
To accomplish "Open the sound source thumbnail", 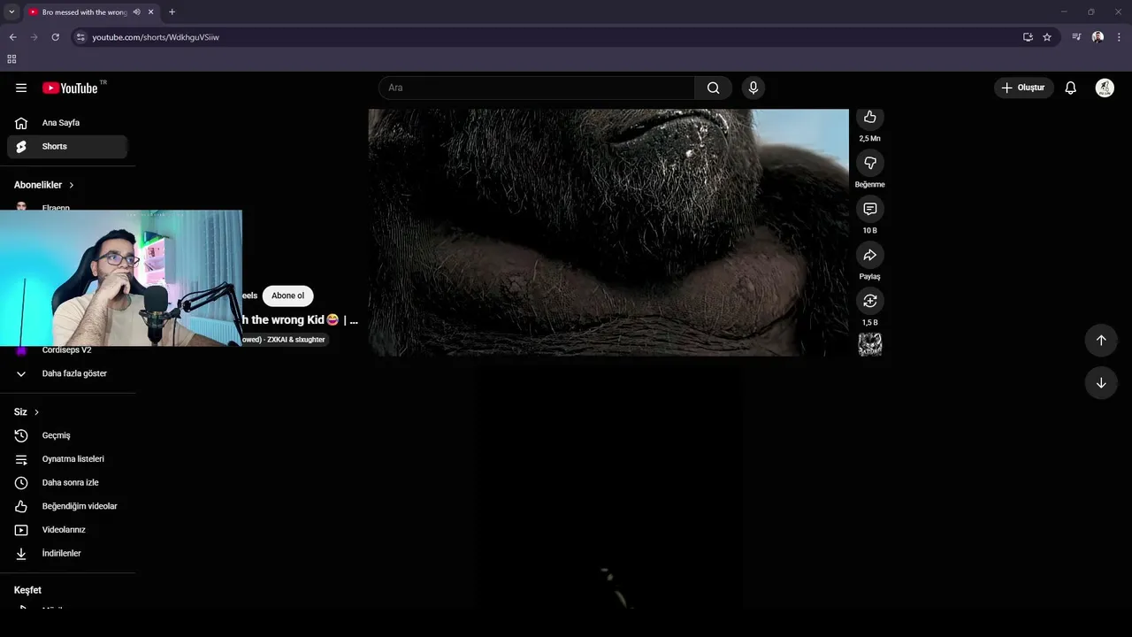I will click(x=870, y=345).
